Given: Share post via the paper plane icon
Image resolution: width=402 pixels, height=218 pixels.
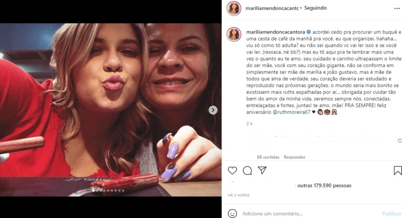Looking at the screenshot, I should point(262,170).
